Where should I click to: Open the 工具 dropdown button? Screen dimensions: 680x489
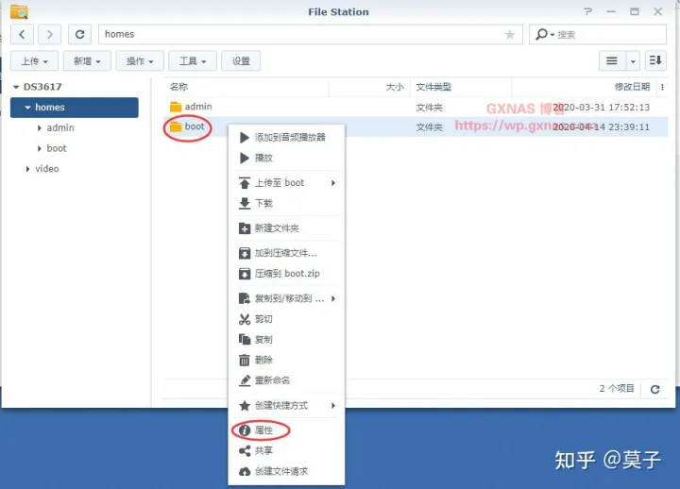point(192,60)
